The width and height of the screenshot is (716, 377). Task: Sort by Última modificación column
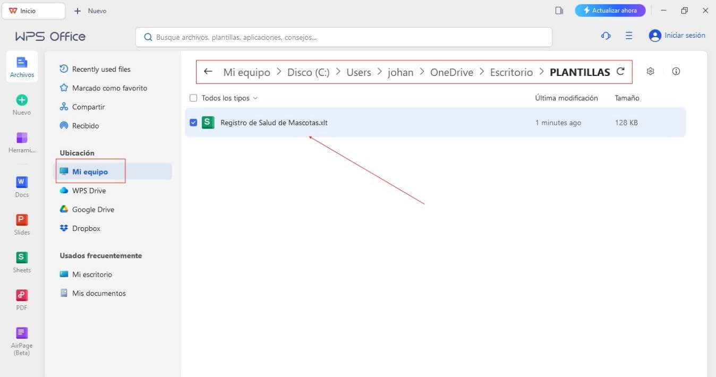coord(566,98)
